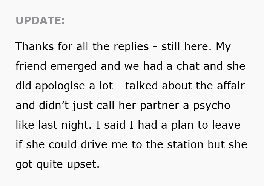Click the phrase "still here"
Image resolution: width=264 pixels, height=186 pixels.
pyautogui.click(x=184, y=47)
